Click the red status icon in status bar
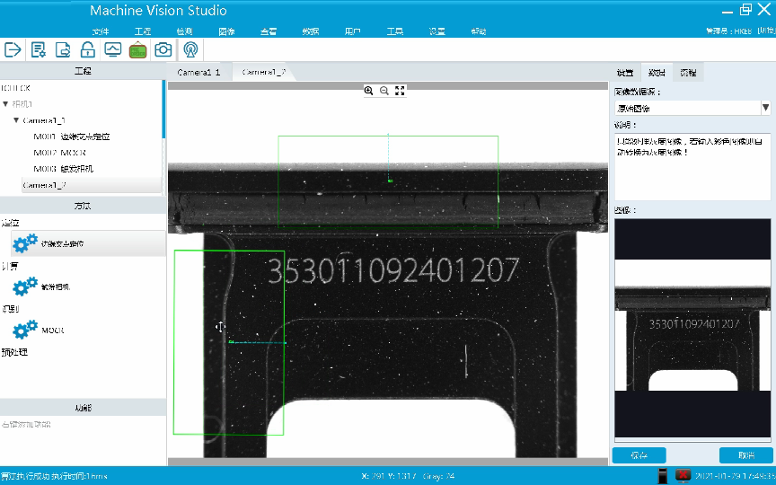The width and height of the screenshot is (776, 485). point(683,475)
